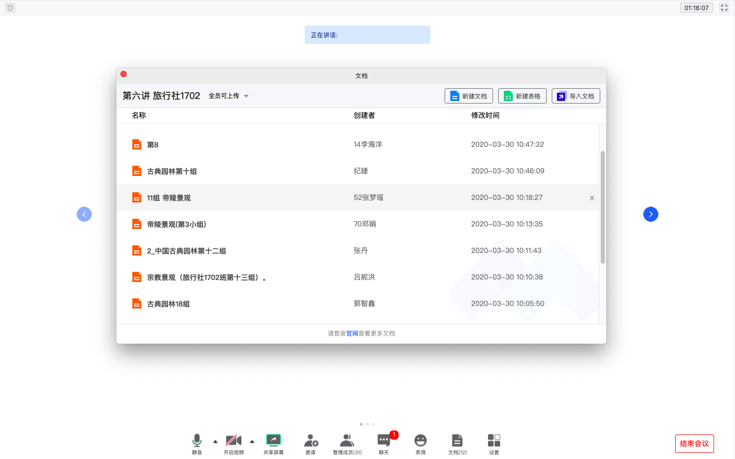Open the upload permission dropdown
The height and width of the screenshot is (459, 735).
[x=229, y=96]
